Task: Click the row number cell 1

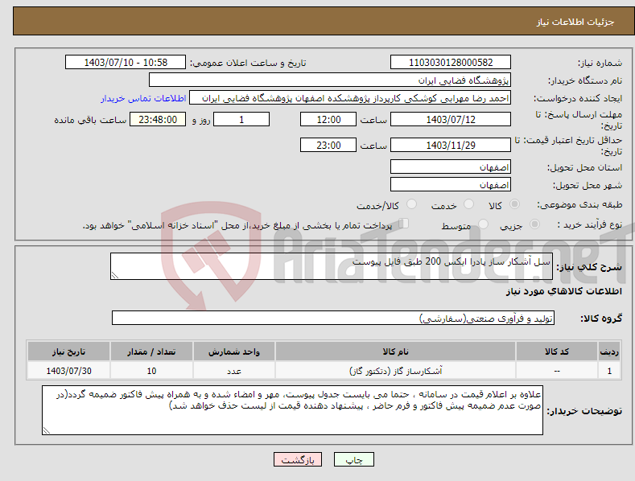Action: coord(609,371)
